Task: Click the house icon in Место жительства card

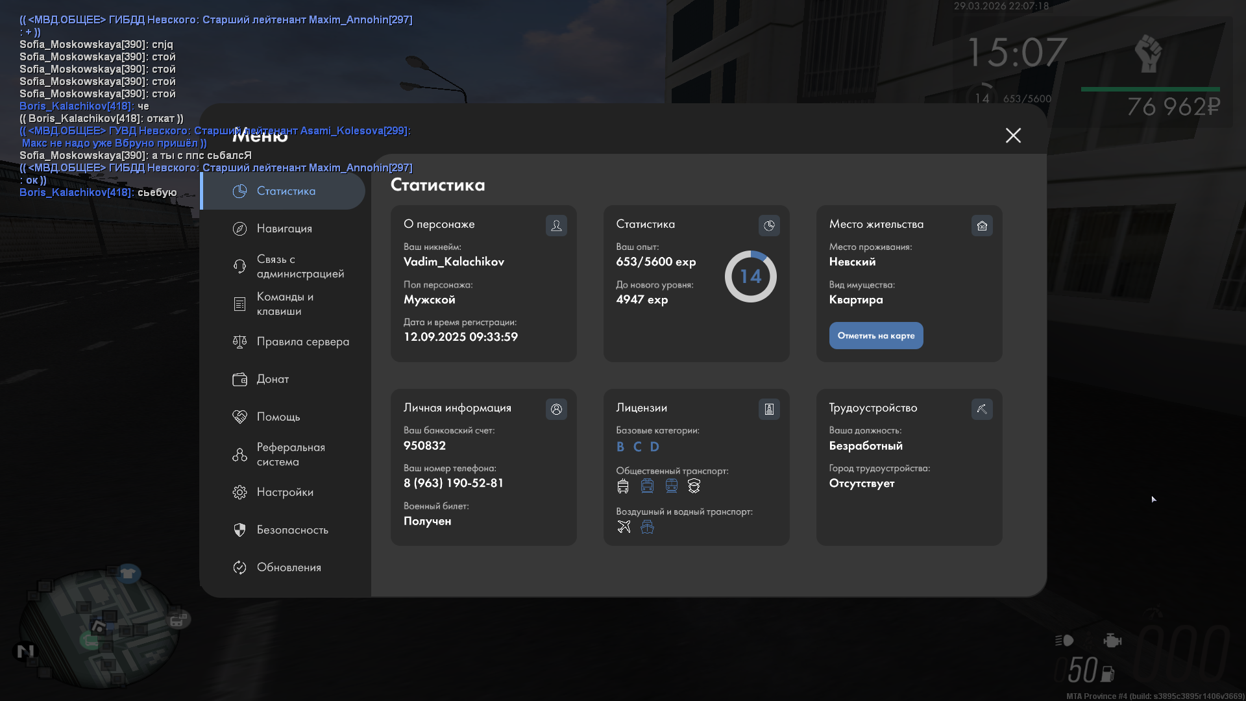Action: pyautogui.click(x=982, y=225)
